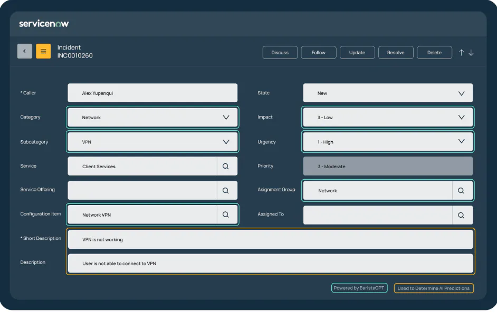Focus Configuration Item field with Network VPN
Image resolution: width=497 pixels, height=313 pixels.
(x=142, y=214)
